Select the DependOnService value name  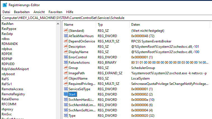(x=82, y=41)
